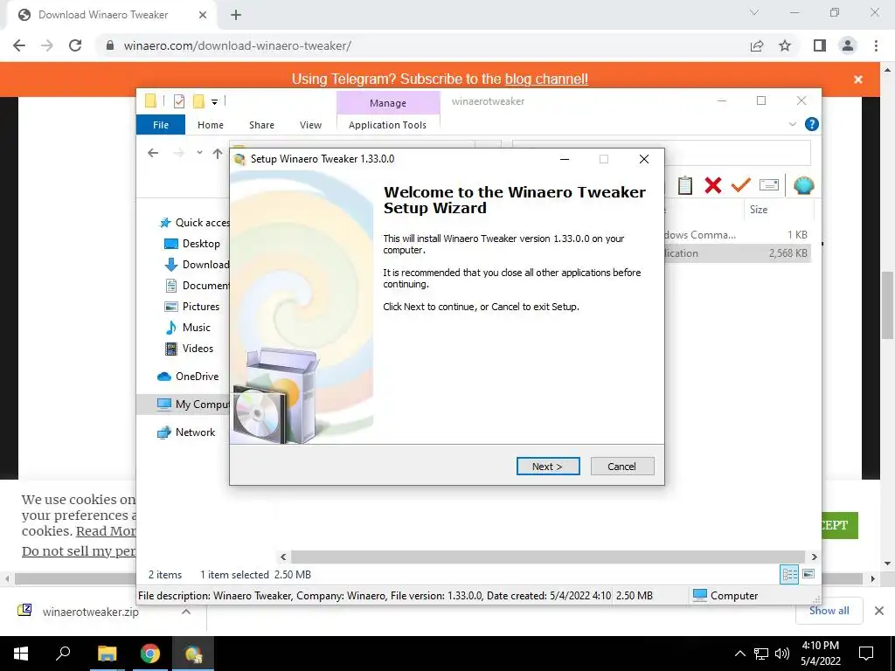Open Chrome three-dot menu

(x=876, y=45)
